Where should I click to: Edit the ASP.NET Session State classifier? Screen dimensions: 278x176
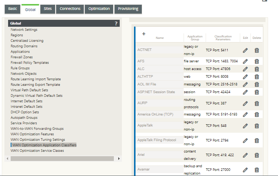click(245, 92)
